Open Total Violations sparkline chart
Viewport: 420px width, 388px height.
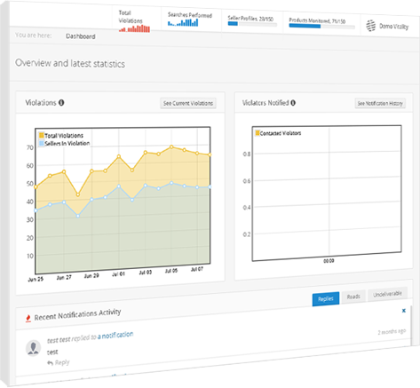pyautogui.click(x=135, y=28)
